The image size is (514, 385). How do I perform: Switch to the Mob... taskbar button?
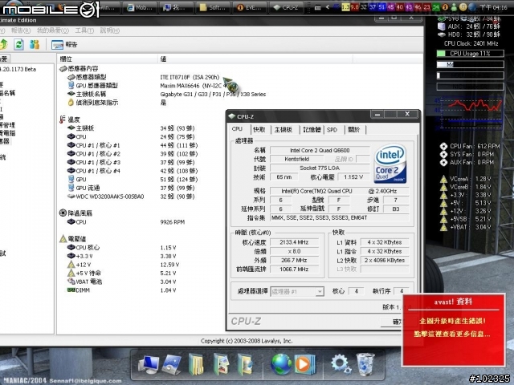pos(139,7)
